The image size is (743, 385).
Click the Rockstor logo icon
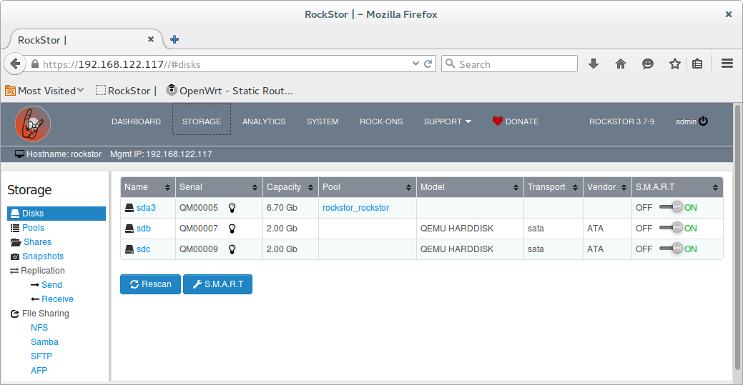(x=33, y=124)
